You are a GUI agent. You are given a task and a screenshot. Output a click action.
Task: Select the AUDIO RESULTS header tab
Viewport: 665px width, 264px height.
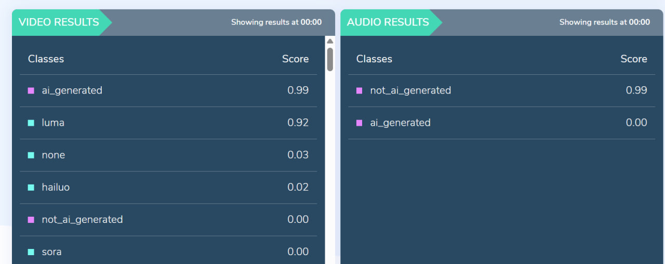388,22
